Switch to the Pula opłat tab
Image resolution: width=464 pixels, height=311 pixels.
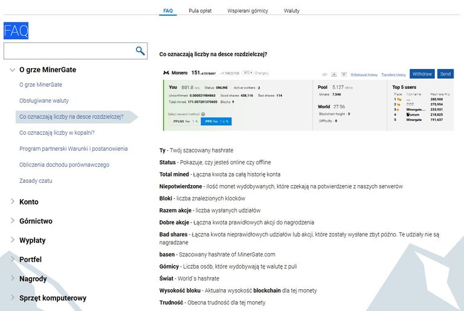200,11
